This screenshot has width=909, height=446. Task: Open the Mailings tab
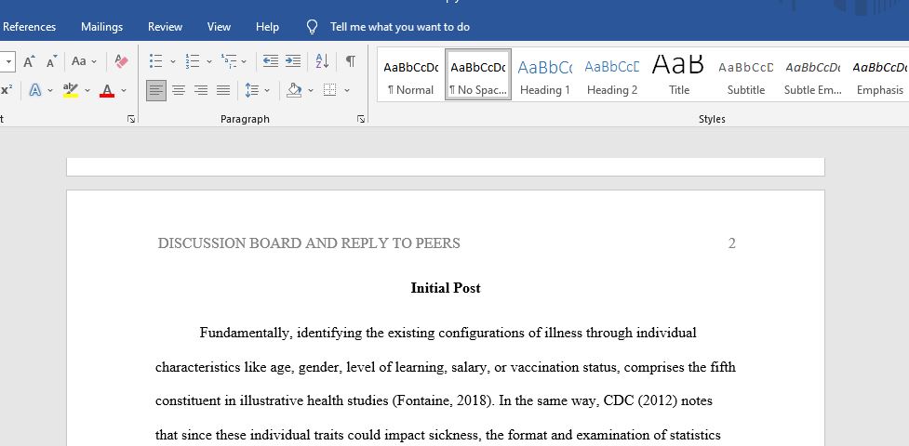tap(102, 27)
